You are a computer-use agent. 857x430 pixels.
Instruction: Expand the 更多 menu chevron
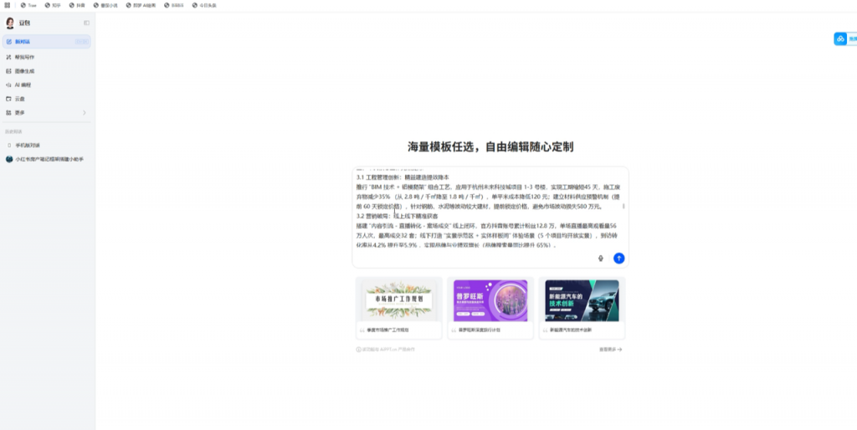pyautogui.click(x=85, y=113)
